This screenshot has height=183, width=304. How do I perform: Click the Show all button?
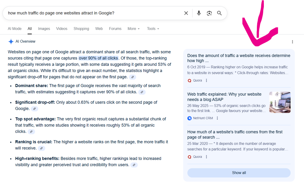point(239,173)
